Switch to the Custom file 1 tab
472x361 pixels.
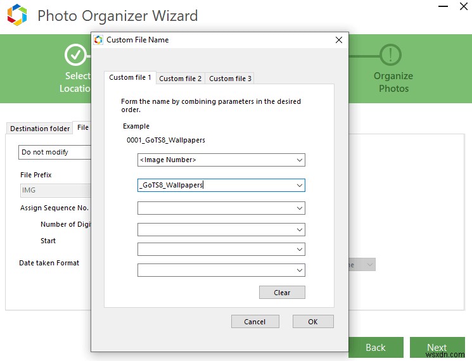(x=130, y=78)
